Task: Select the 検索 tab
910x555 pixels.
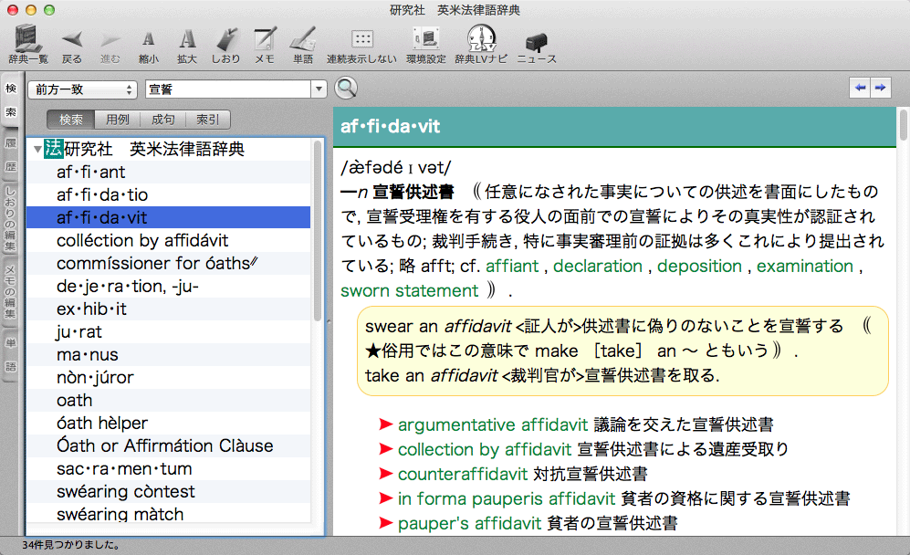Action: pyautogui.click(x=71, y=120)
